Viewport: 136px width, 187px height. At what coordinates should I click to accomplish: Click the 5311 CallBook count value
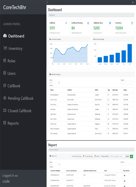[52, 28]
